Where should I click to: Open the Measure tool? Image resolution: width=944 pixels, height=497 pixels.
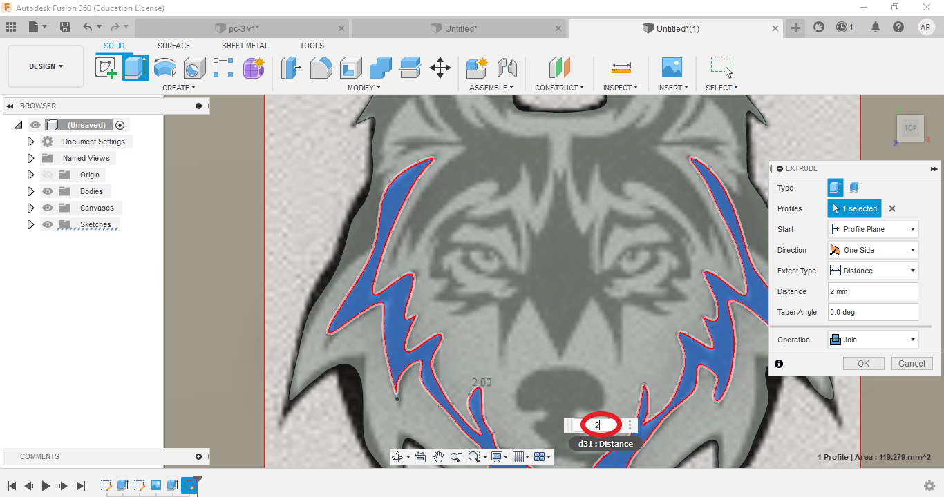click(x=621, y=68)
